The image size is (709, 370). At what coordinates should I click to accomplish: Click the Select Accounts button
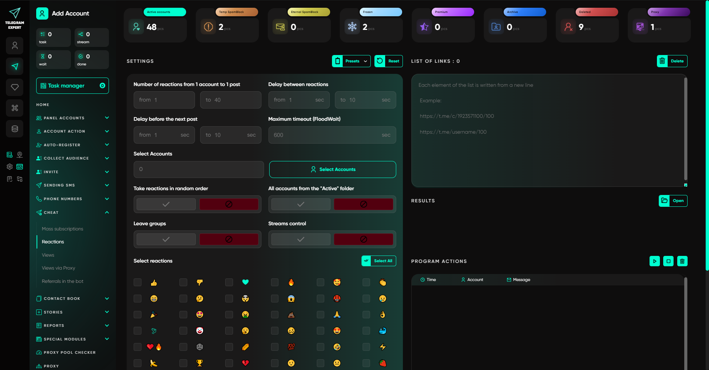pyautogui.click(x=332, y=169)
